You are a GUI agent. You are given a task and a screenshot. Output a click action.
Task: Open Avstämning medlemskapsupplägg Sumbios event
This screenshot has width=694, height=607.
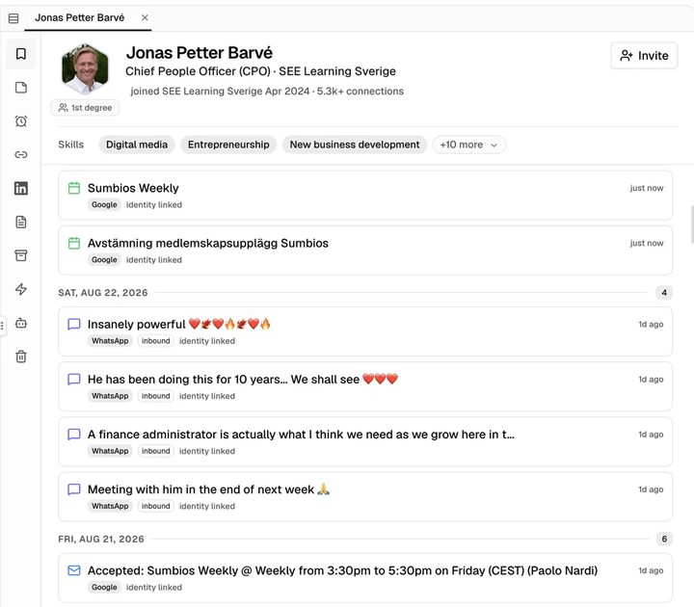tap(365, 251)
